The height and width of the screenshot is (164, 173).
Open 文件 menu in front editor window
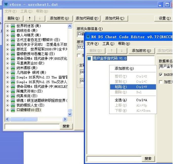(x=92, y=44)
